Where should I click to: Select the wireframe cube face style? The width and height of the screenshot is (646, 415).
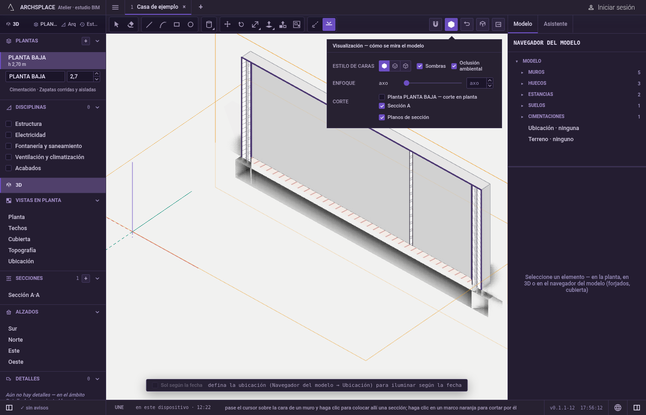406,66
